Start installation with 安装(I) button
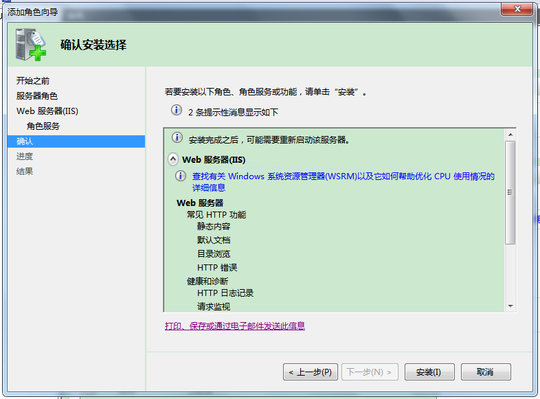This screenshot has height=399, width=540. [429, 372]
